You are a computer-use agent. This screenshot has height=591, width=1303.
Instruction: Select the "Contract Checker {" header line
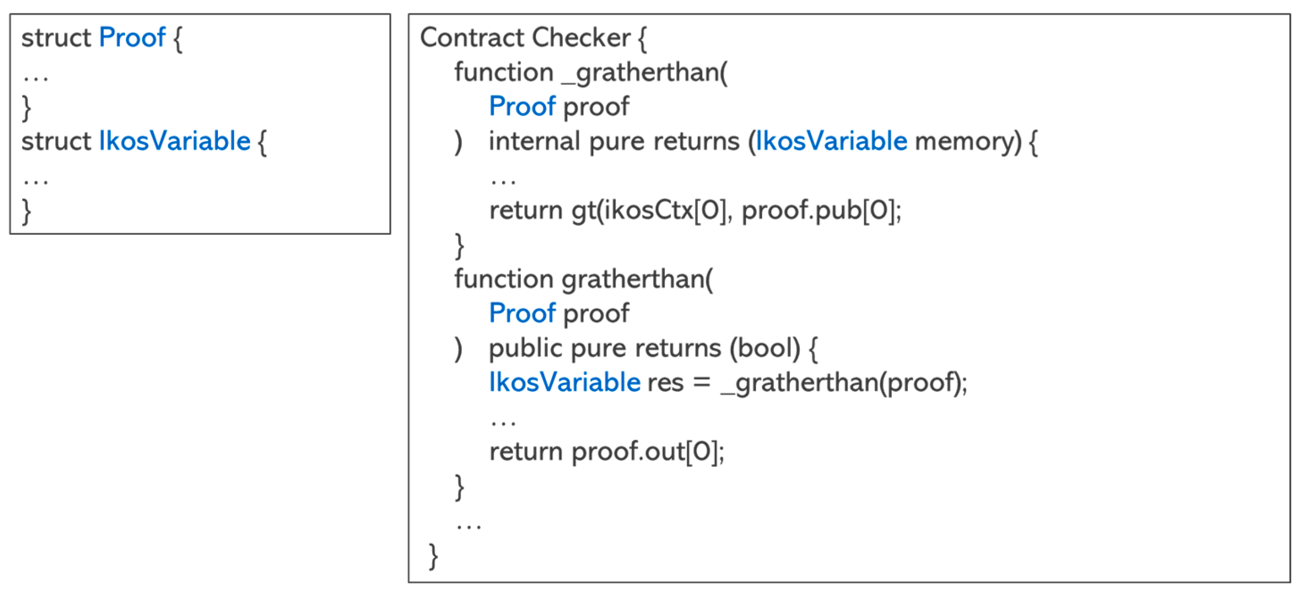(x=532, y=37)
